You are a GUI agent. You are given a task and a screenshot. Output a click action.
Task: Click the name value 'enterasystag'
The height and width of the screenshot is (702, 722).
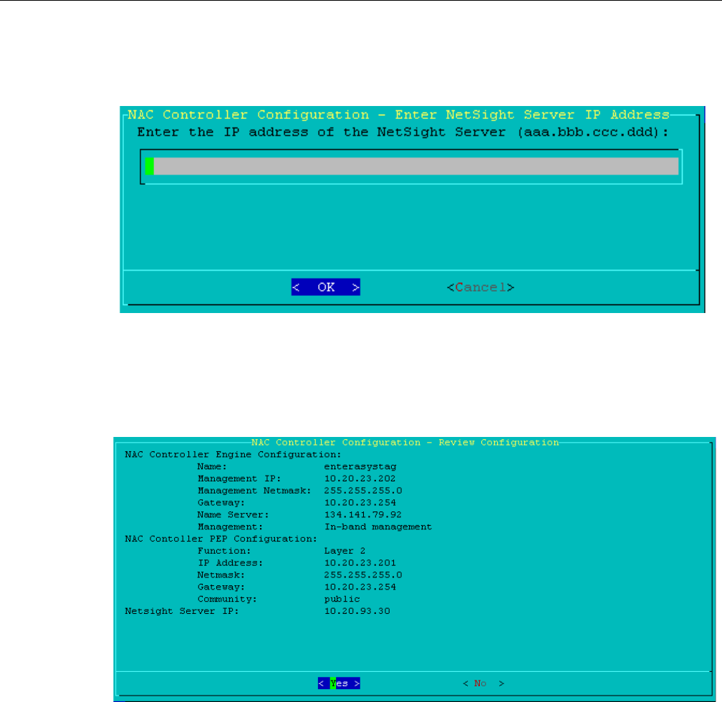360,466
